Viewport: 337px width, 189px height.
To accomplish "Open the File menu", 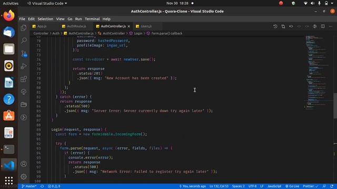I will [22, 19].
